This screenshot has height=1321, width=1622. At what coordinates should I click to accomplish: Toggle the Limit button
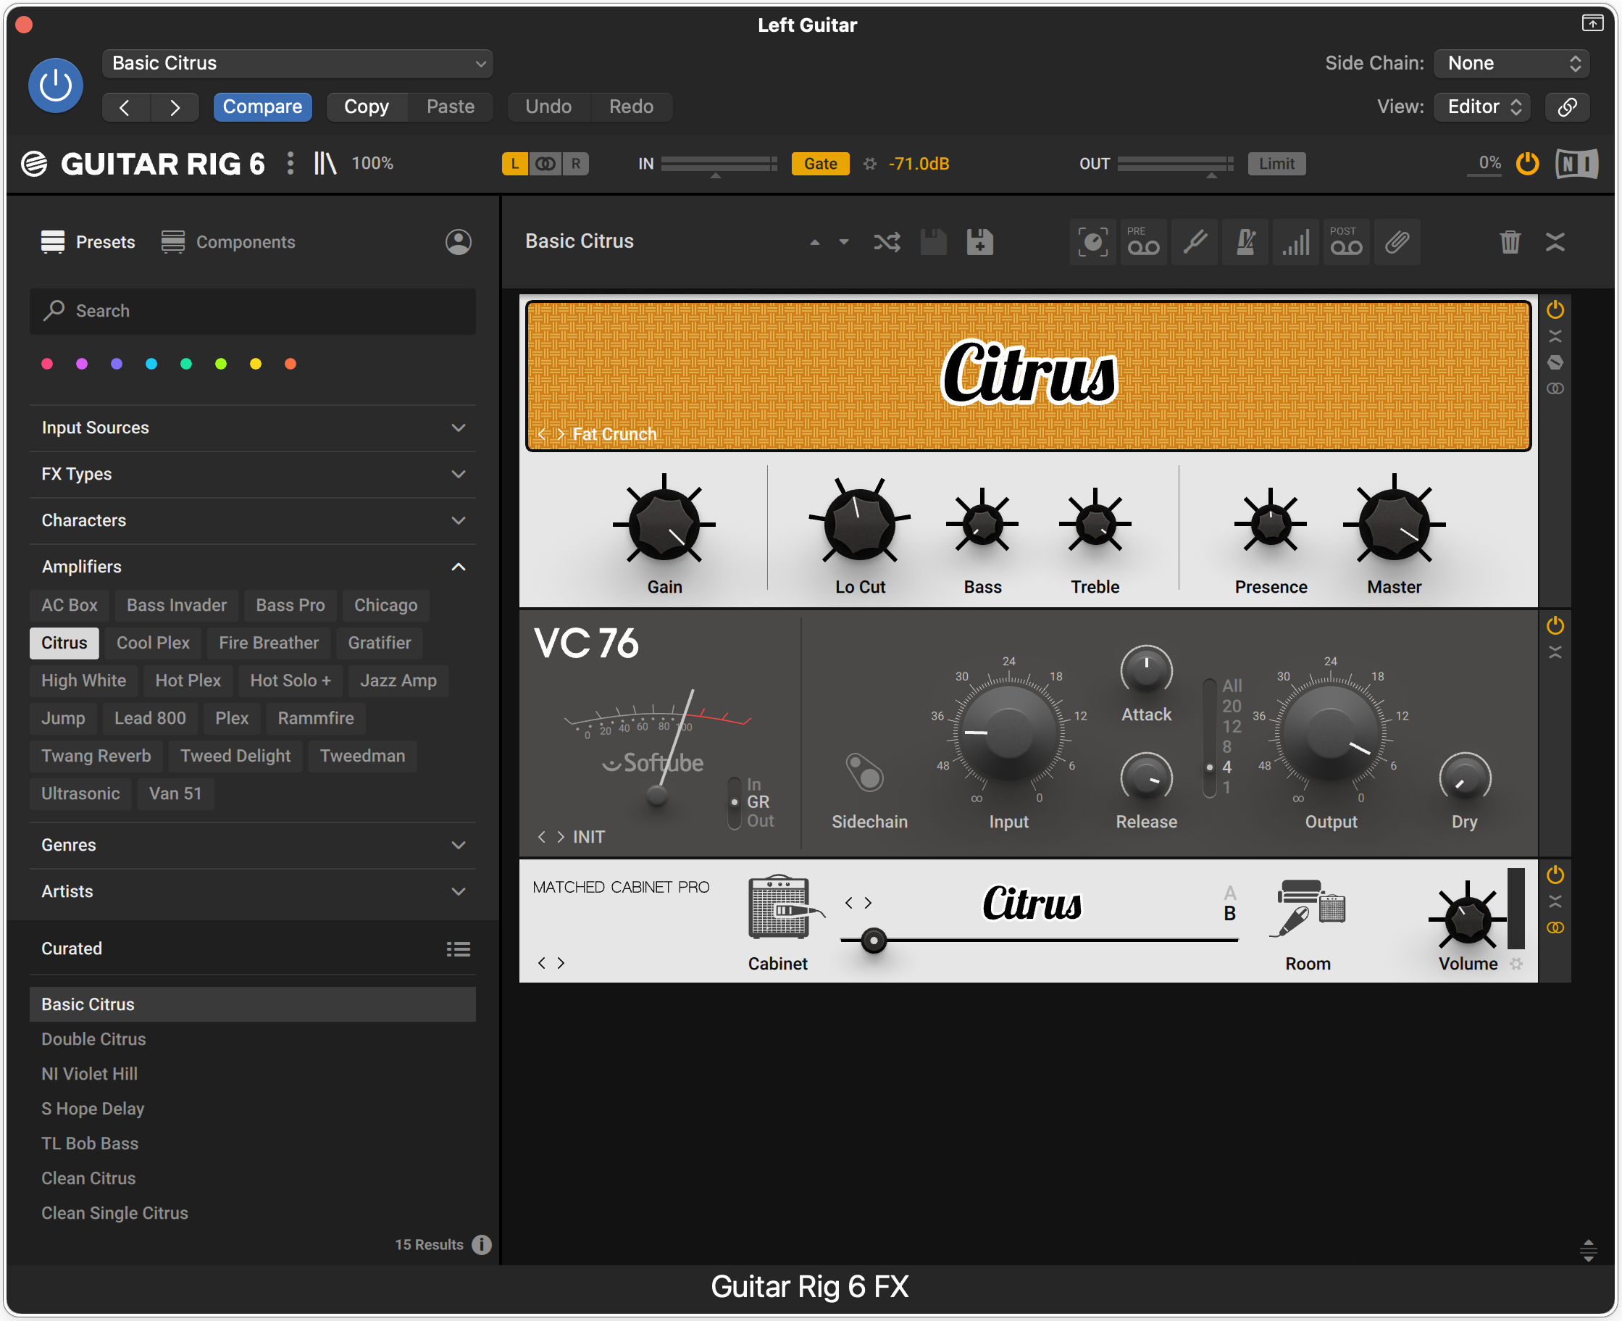coord(1276,164)
